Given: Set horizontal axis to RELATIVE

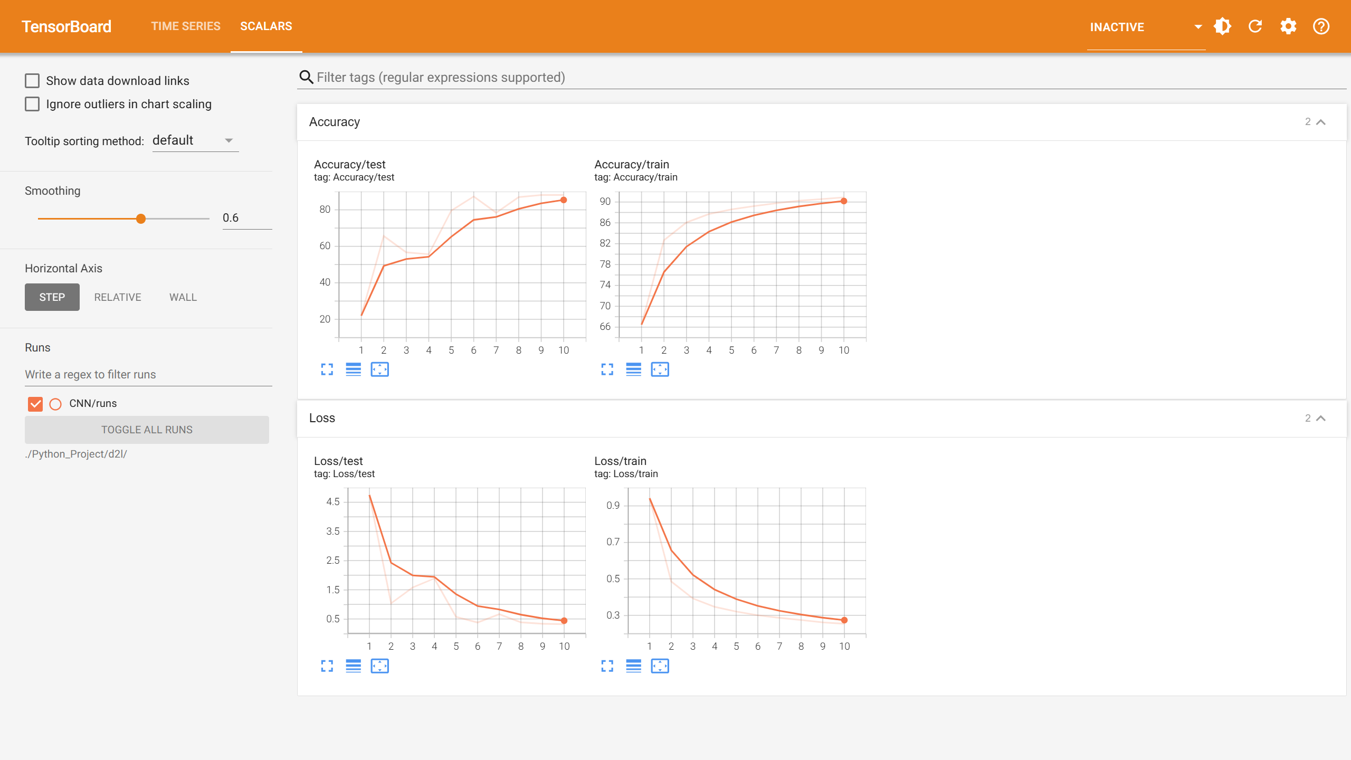Looking at the screenshot, I should 118,297.
